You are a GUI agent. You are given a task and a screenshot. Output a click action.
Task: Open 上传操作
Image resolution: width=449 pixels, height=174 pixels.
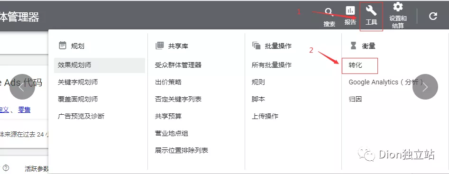(x=265, y=116)
